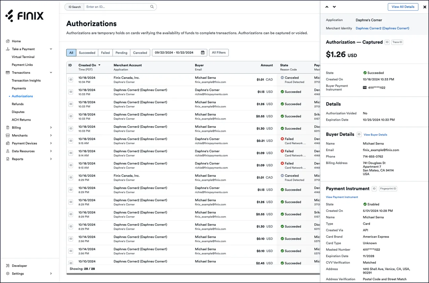429x283 pixels.
Task: Open the calendar icon in date range
Action: 203,53
